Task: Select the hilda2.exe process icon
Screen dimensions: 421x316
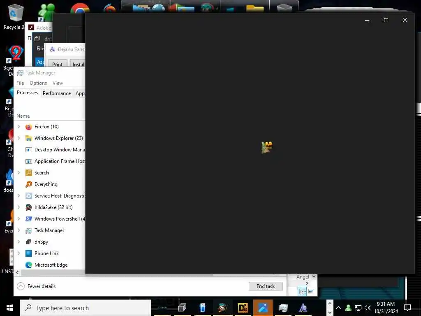Action: (x=28, y=207)
